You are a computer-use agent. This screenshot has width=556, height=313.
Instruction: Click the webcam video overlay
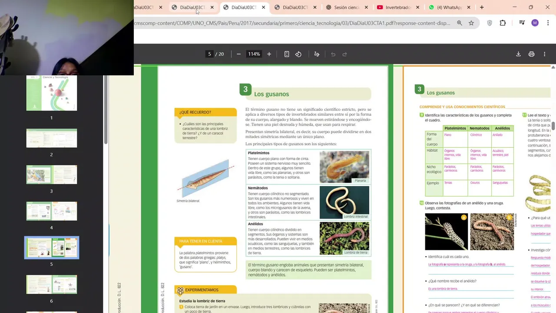tap(67, 37)
